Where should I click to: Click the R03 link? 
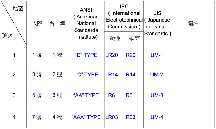(130, 117)
